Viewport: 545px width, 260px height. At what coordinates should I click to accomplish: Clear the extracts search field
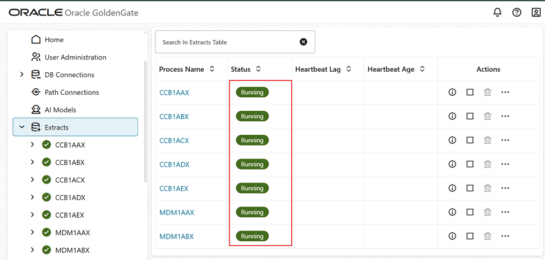(x=304, y=42)
